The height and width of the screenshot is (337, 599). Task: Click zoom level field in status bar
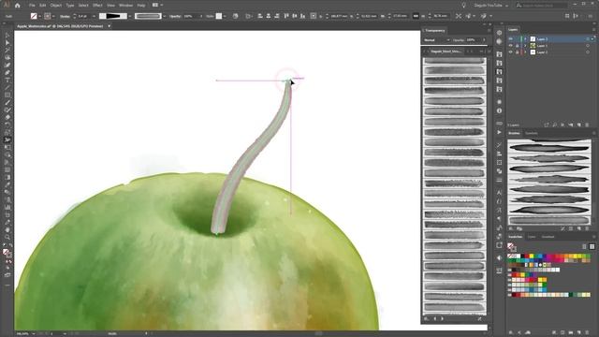pyautogui.click(x=22, y=333)
